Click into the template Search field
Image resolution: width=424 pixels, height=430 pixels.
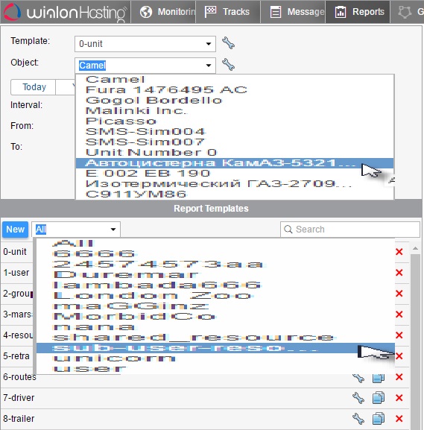coord(350,230)
